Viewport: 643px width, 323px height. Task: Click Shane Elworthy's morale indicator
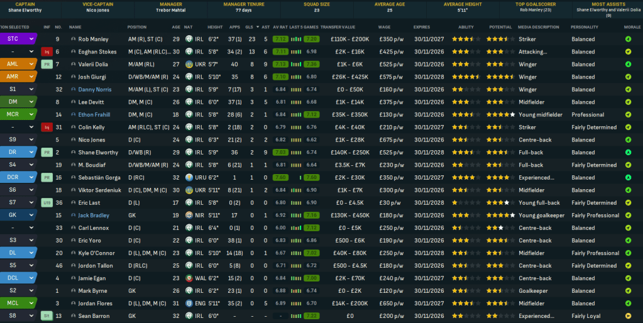coord(629,152)
